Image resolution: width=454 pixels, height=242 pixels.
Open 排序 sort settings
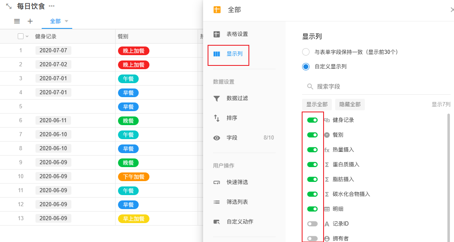click(232, 118)
